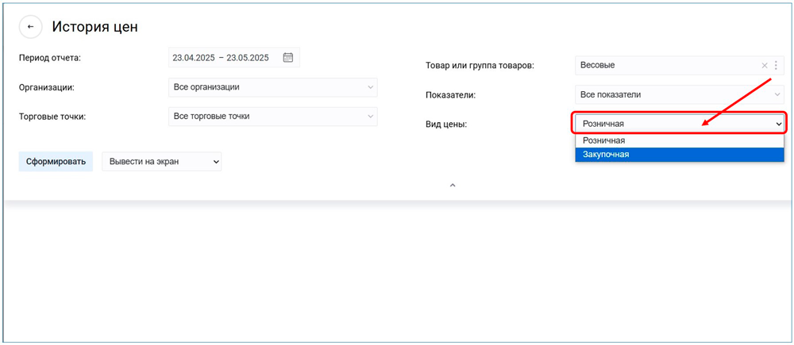
Task: Open three-dots menu in product field
Action: [x=776, y=65]
